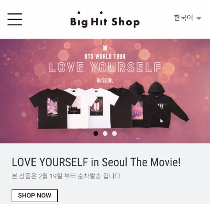Open the hamburger menu
Image resolution: width=210 pixels, height=204 pixels.
pos(15,19)
